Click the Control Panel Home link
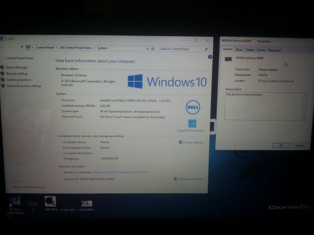Viewport: 314px width, 235px height. pos(19,58)
